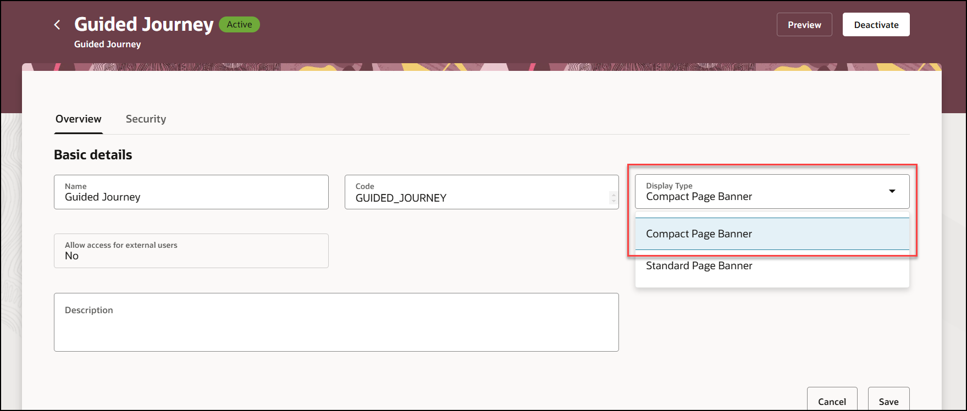The height and width of the screenshot is (411, 967).
Task: Click the Guided Journey page title
Action: 144,24
